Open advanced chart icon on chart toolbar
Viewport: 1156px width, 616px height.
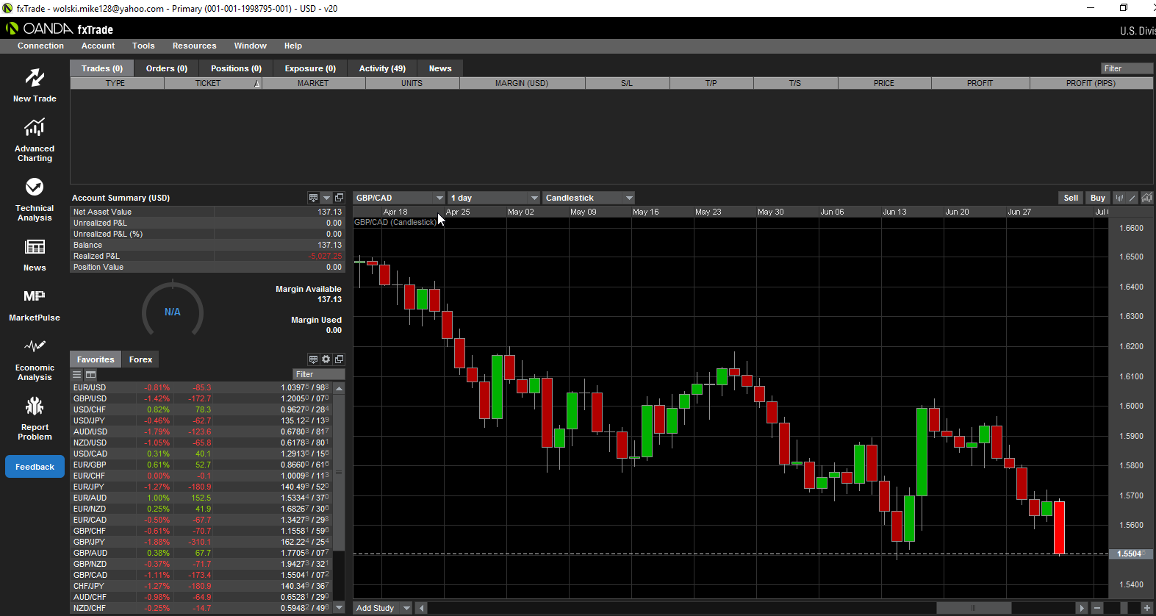pyautogui.click(x=1146, y=198)
